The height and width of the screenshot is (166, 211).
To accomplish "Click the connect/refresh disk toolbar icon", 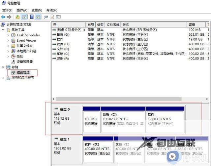I will pyautogui.click(x=46, y=17).
